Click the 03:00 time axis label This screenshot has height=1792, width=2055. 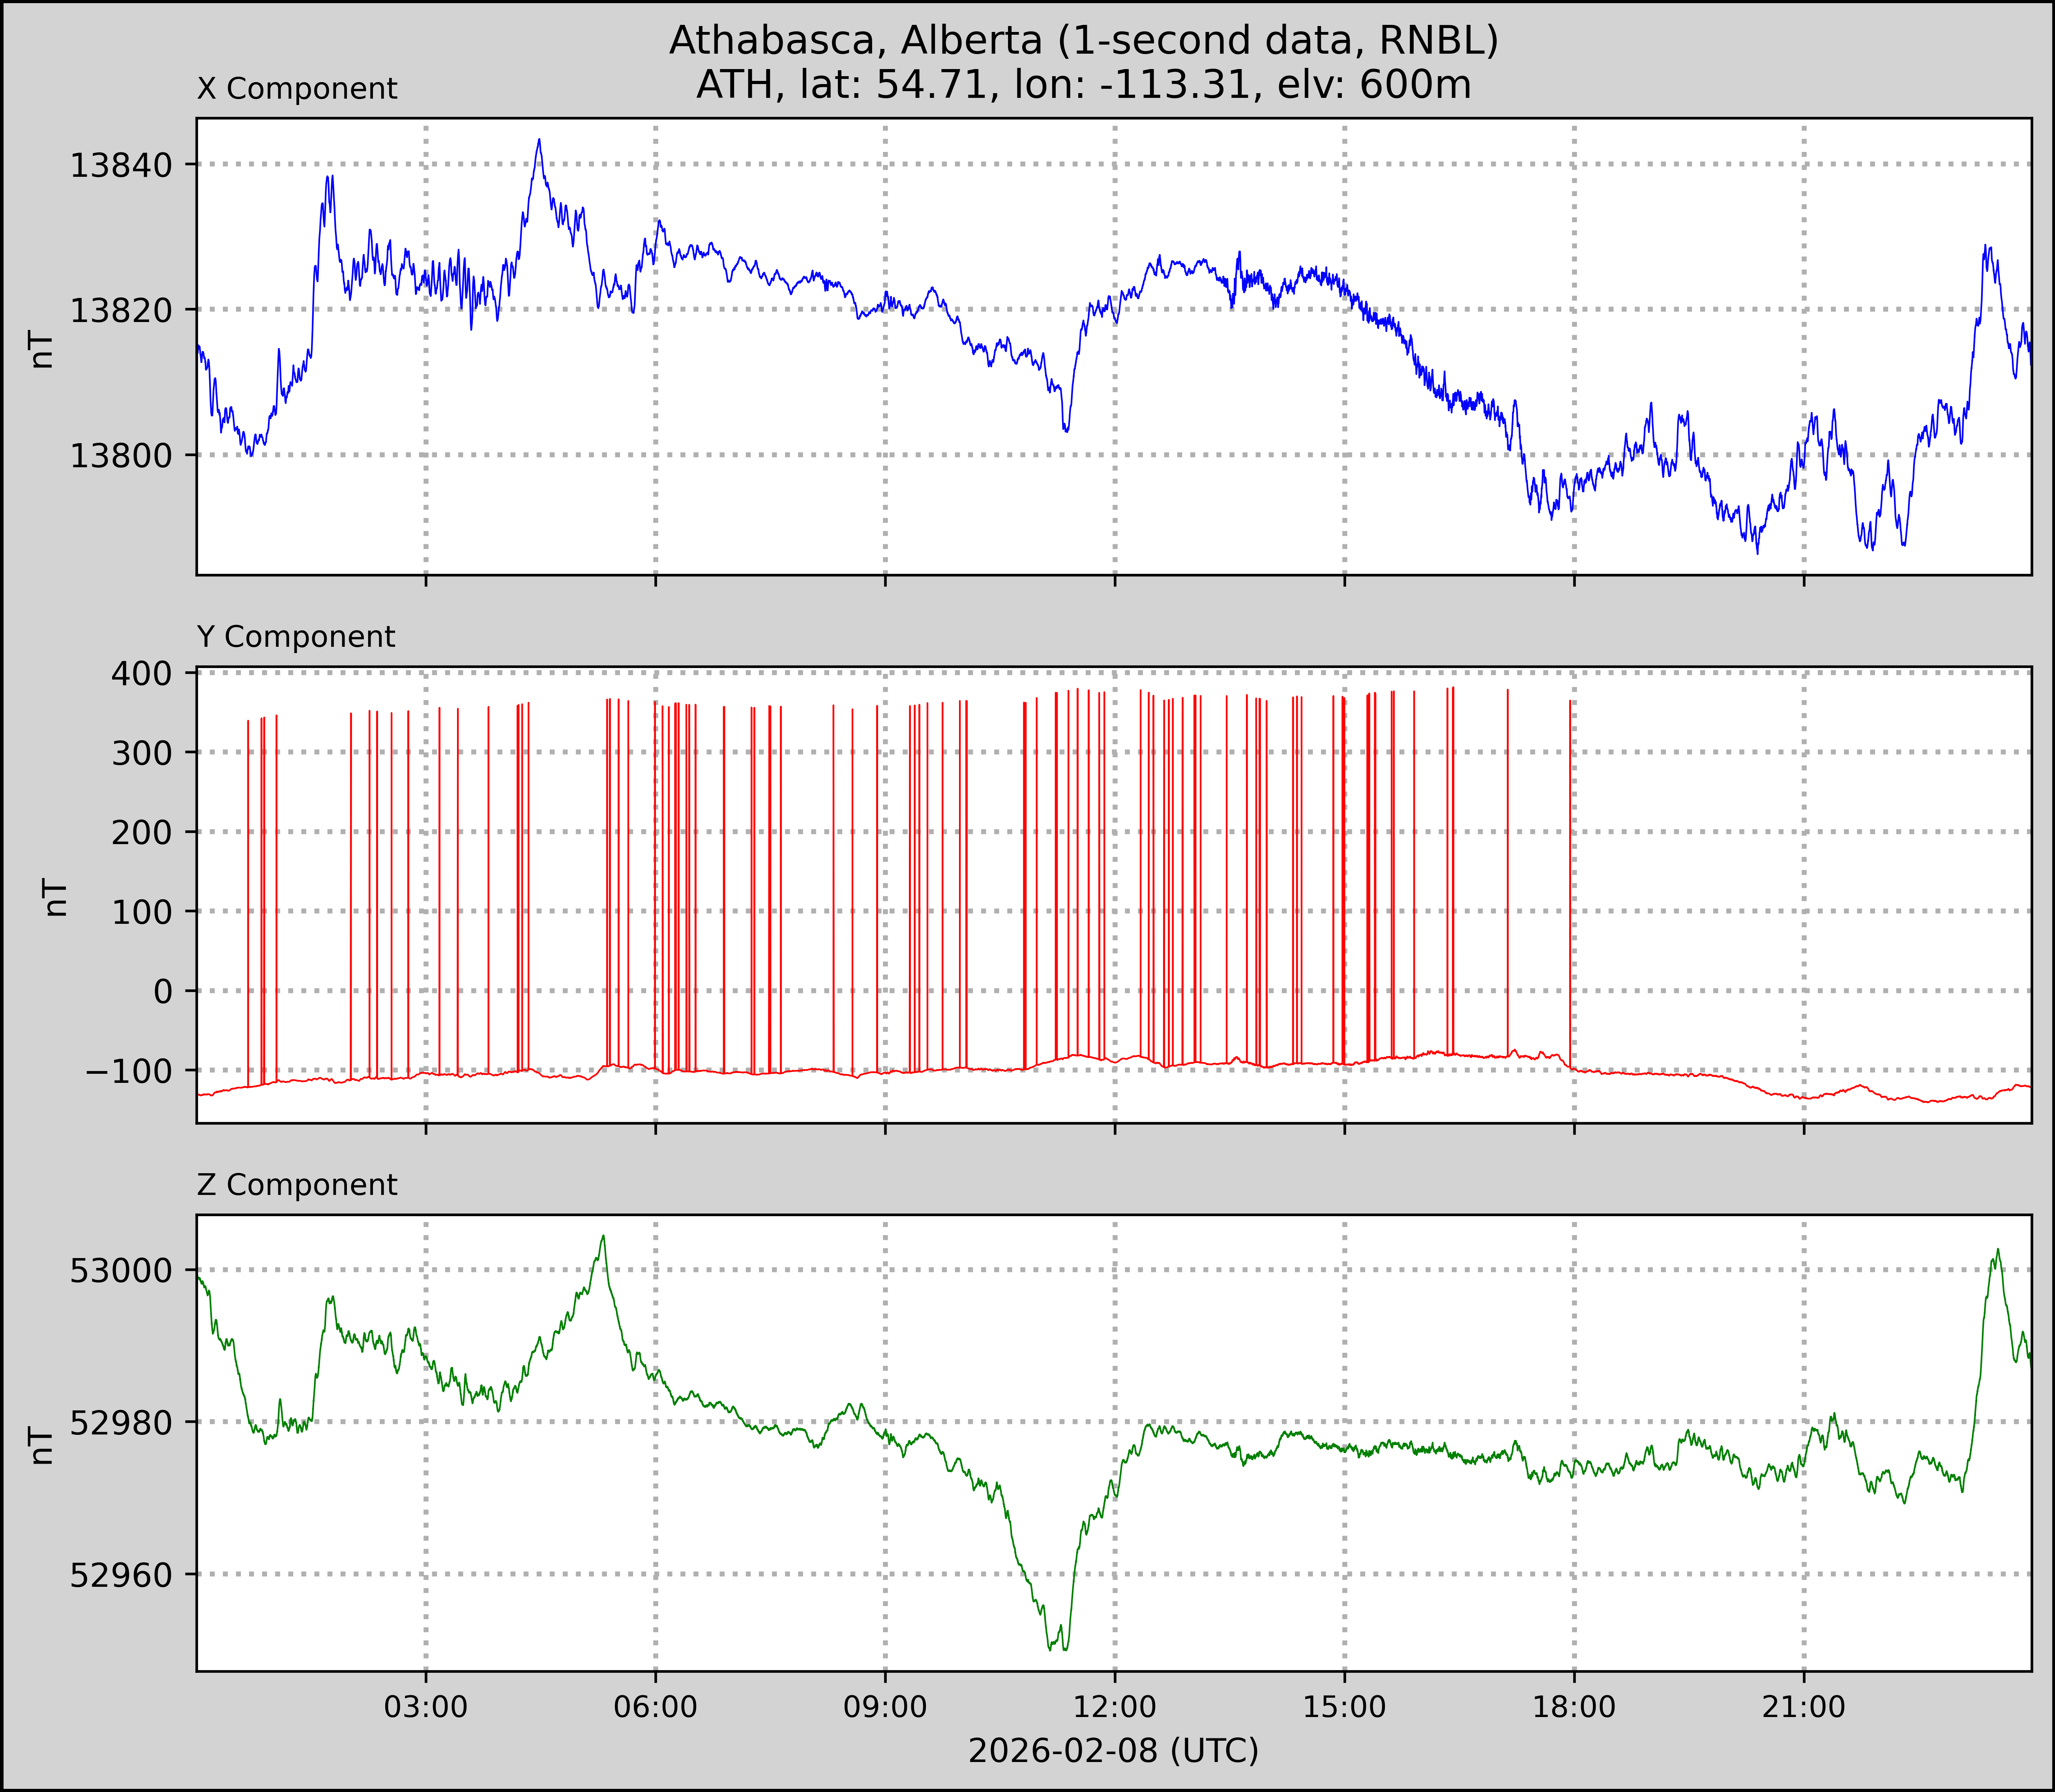426,1707
